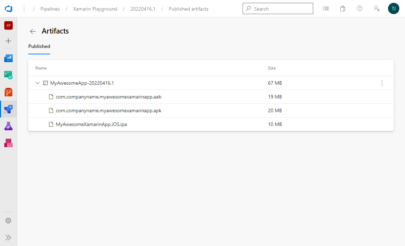Click the Pipelines breadcrumb link

point(50,9)
